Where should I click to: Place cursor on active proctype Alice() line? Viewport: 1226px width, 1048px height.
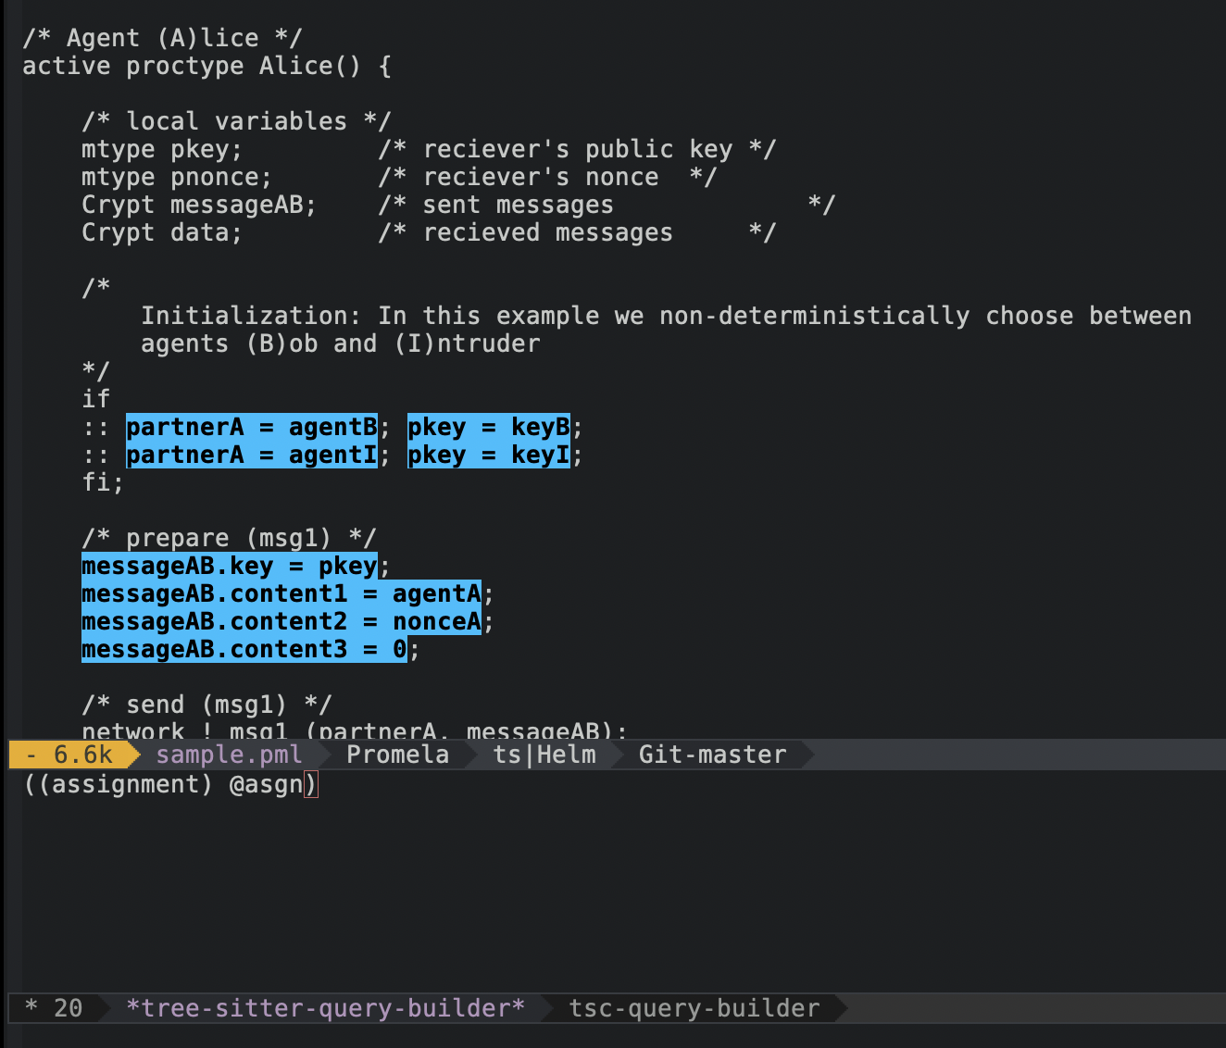206,66
